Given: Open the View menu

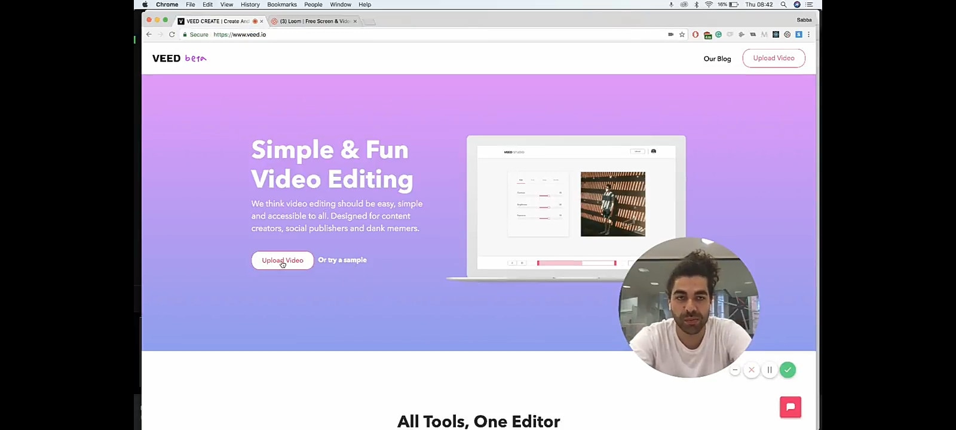Looking at the screenshot, I should click(226, 4).
